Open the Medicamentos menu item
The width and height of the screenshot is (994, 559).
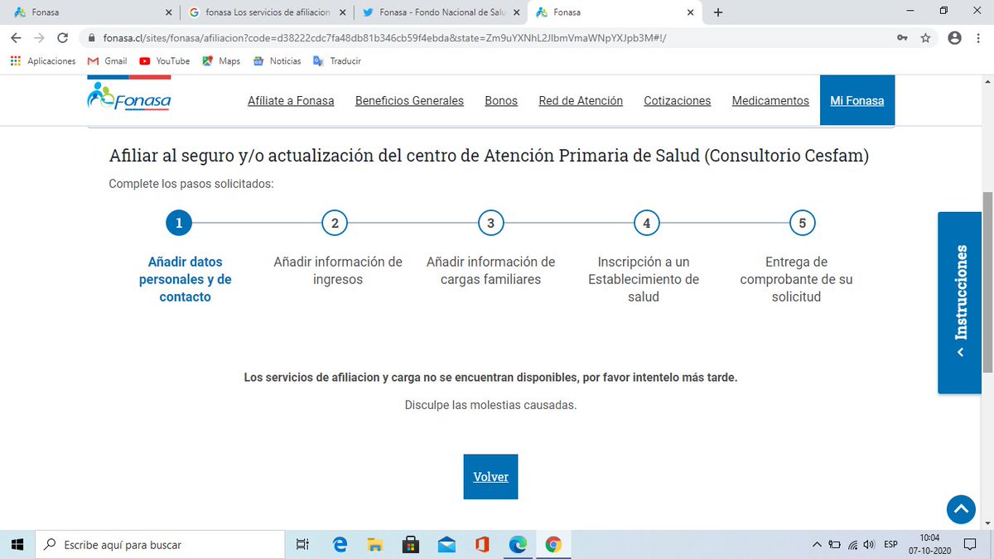[770, 100]
